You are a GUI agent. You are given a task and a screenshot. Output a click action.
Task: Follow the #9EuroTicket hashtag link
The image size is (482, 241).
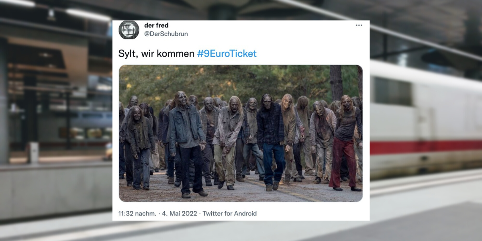(x=227, y=53)
